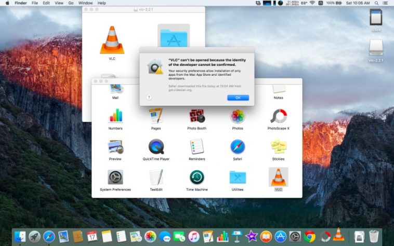This screenshot has width=394, height=246.
Task: Open the Go menu in menu bar
Action: point(71,3)
